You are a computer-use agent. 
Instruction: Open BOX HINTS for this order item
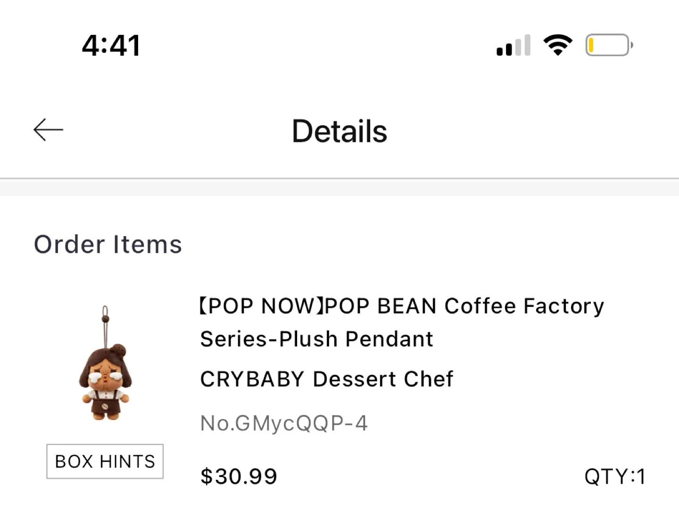(x=104, y=462)
